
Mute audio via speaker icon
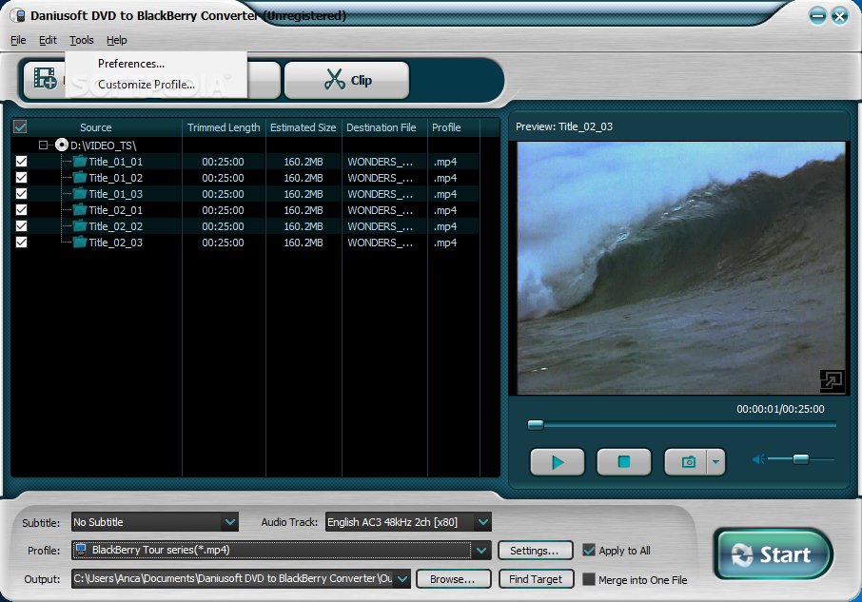click(x=758, y=459)
